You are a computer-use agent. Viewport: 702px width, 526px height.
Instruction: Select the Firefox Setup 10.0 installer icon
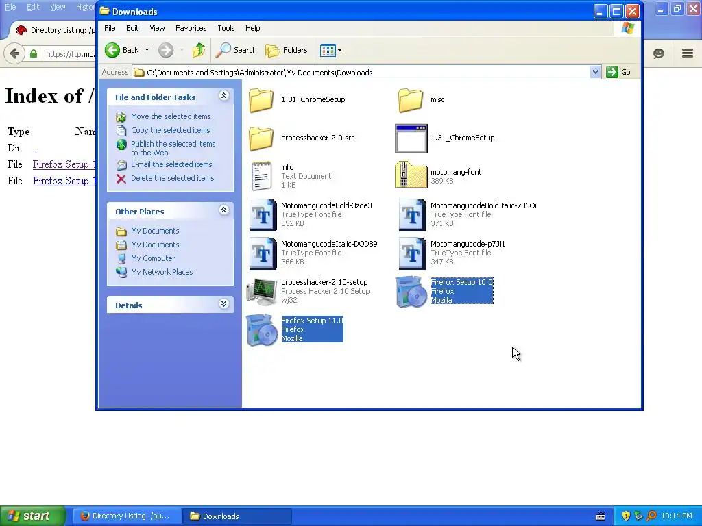coord(411,292)
